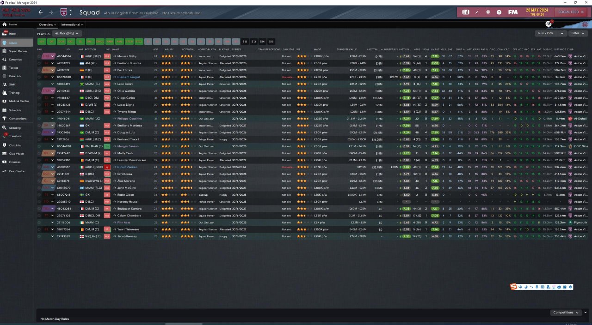Open the Data Hub sidebar icon
This screenshot has width=592, height=325.
[x=5, y=76]
